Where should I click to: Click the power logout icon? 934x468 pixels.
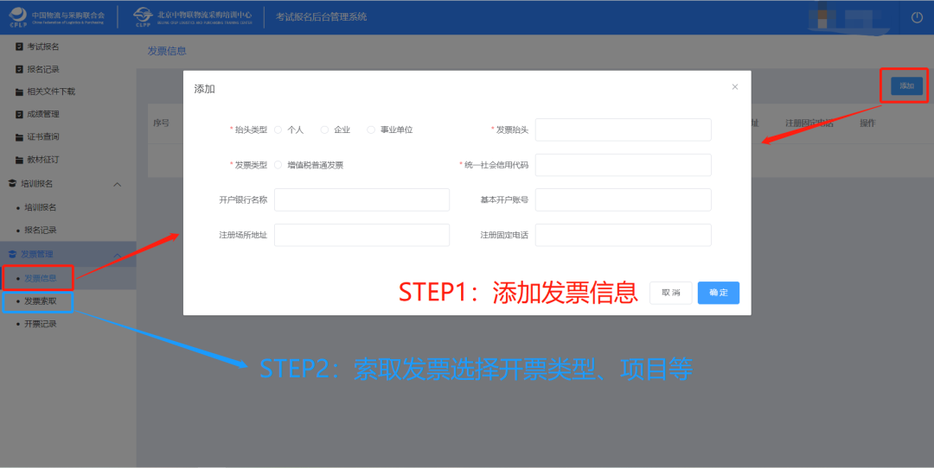tap(917, 17)
